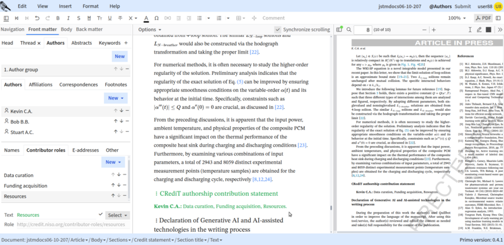
Task: Open numbered list style dropdown arrow
Action: click(x=228, y=18)
